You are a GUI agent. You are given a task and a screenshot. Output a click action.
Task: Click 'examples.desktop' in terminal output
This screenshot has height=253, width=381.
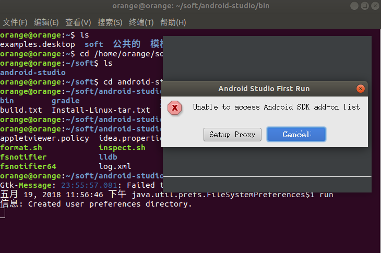pyautogui.click(x=38, y=44)
